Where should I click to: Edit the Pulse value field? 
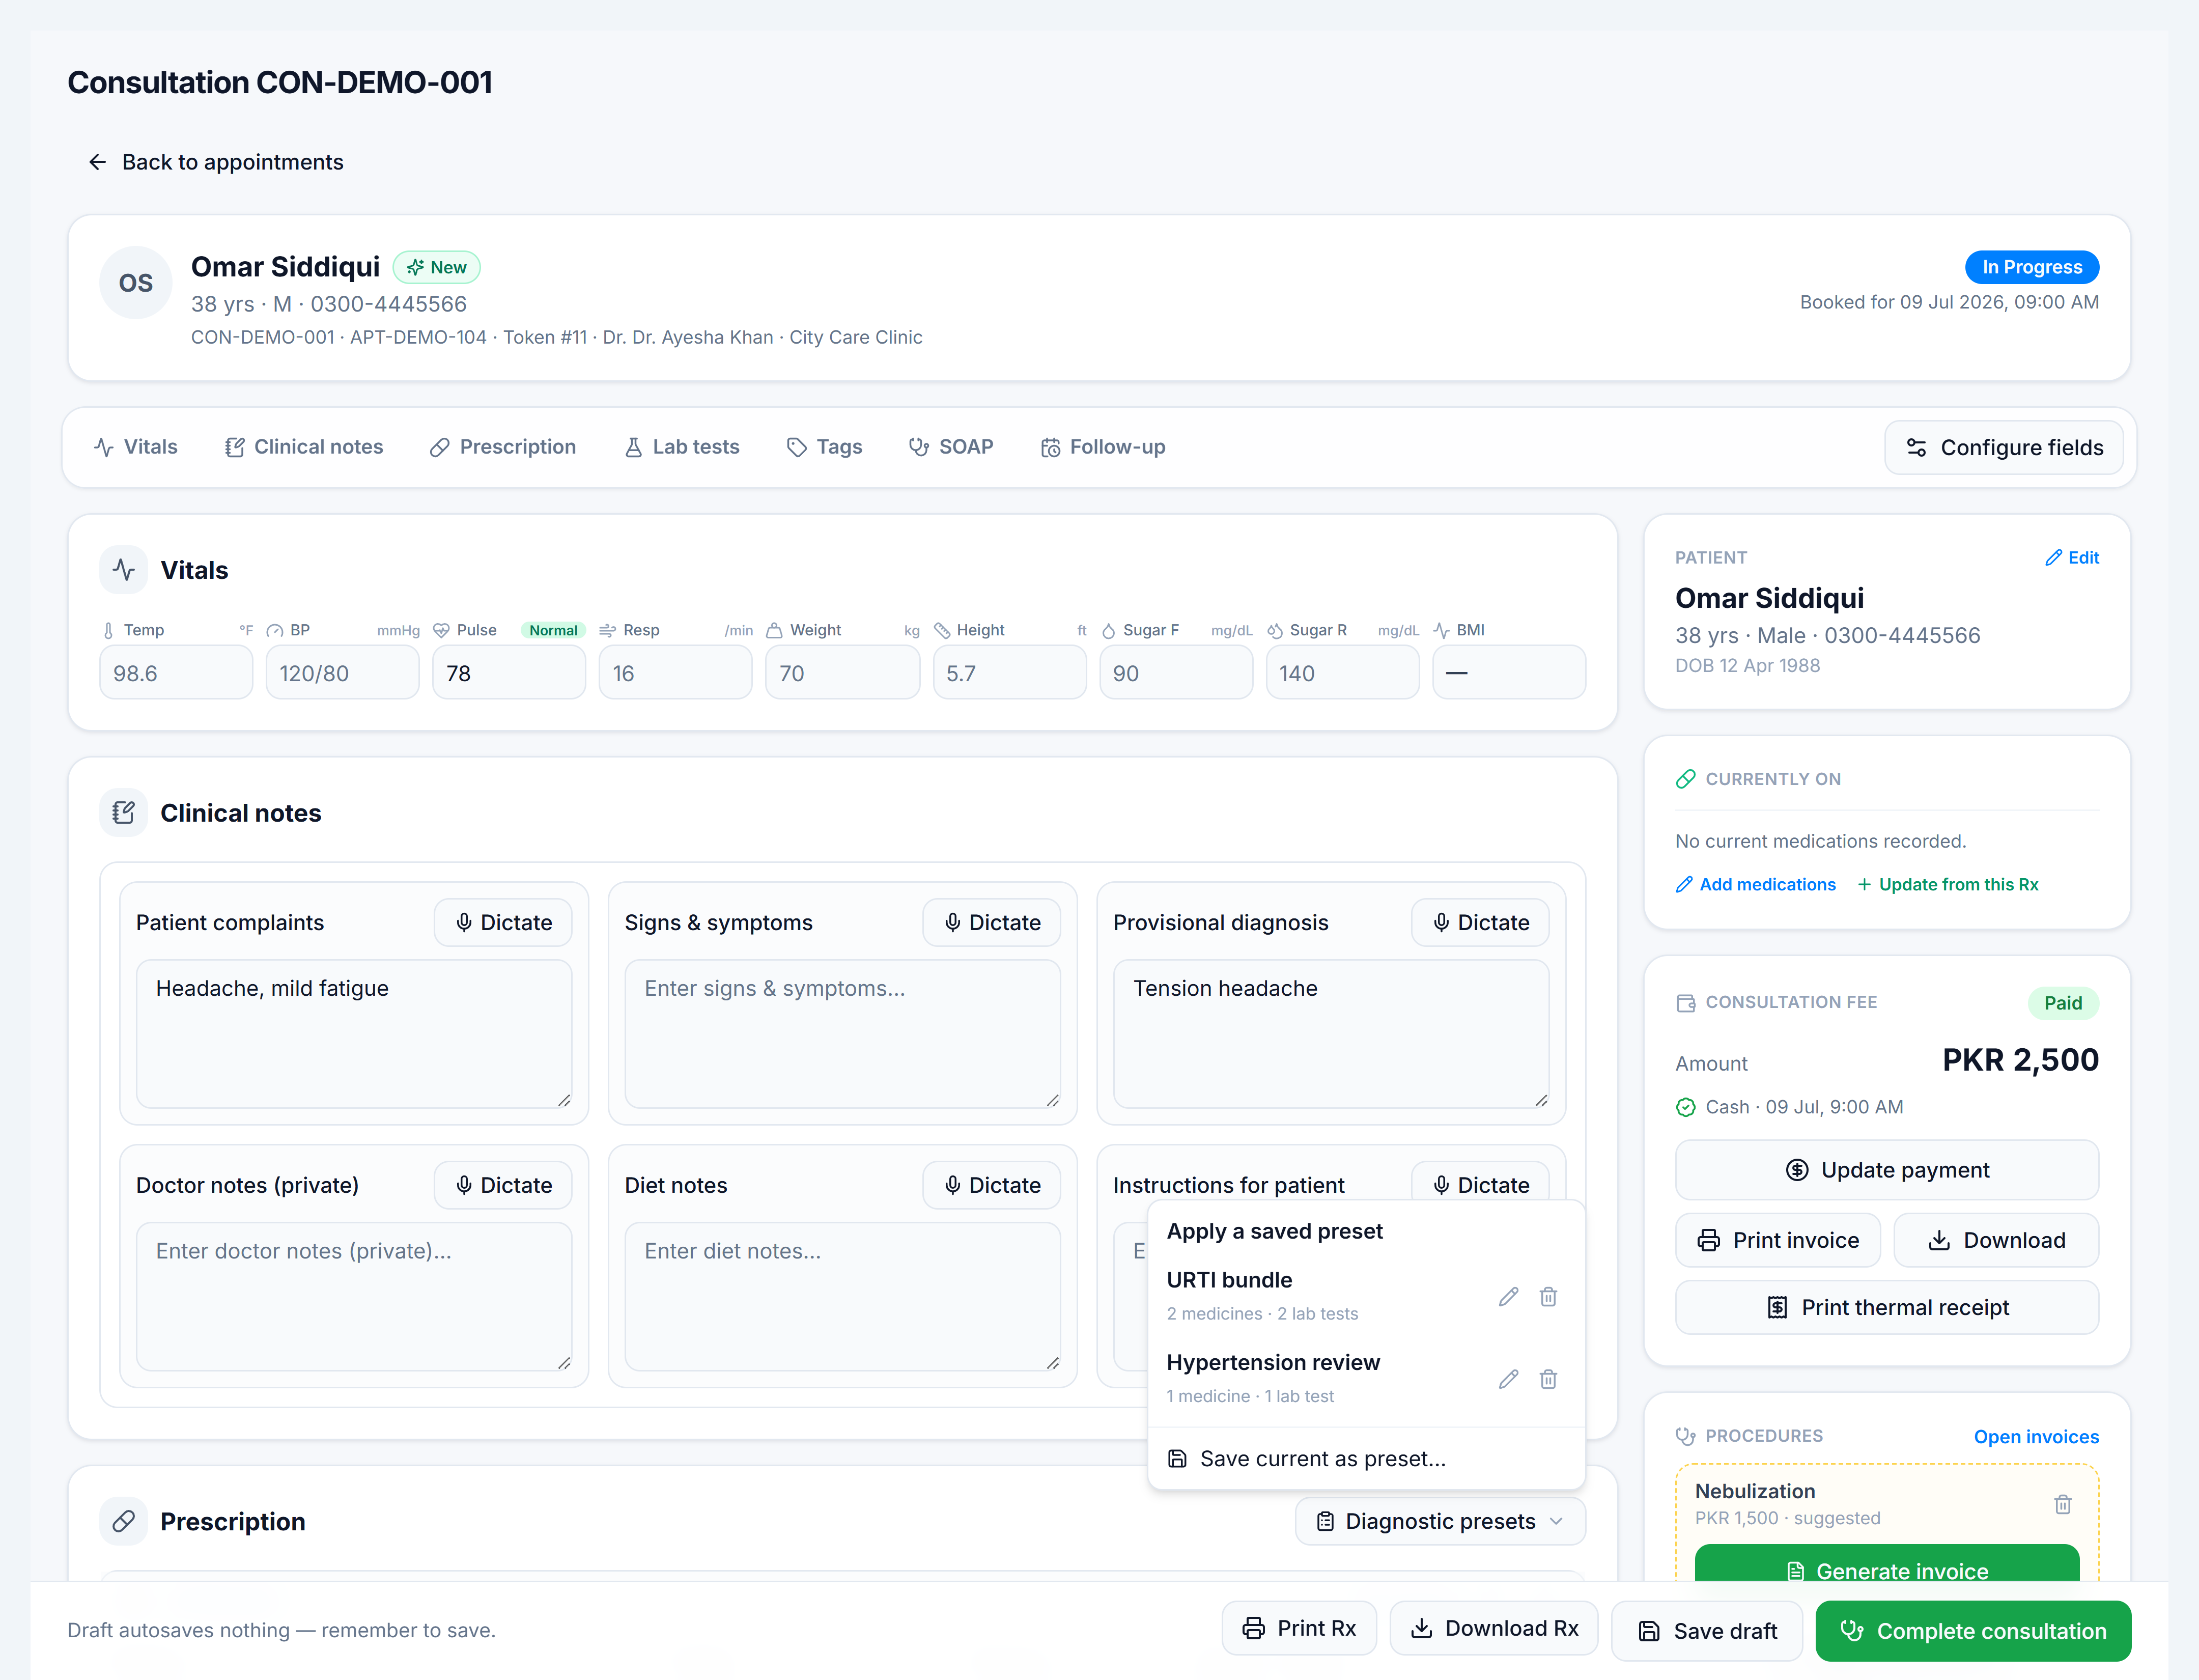(509, 672)
